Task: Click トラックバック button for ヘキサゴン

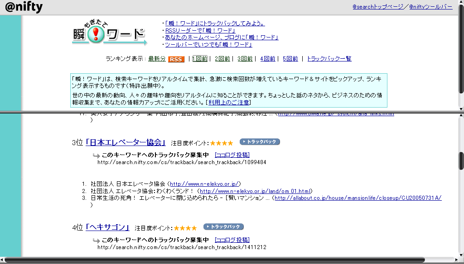Action: click(x=223, y=227)
